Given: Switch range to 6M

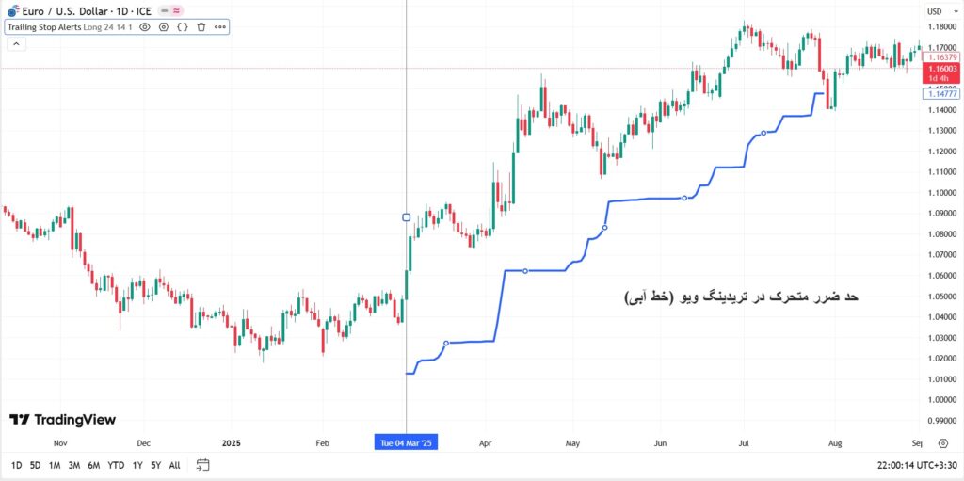Looking at the screenshot, I should (x=94, y=465).
